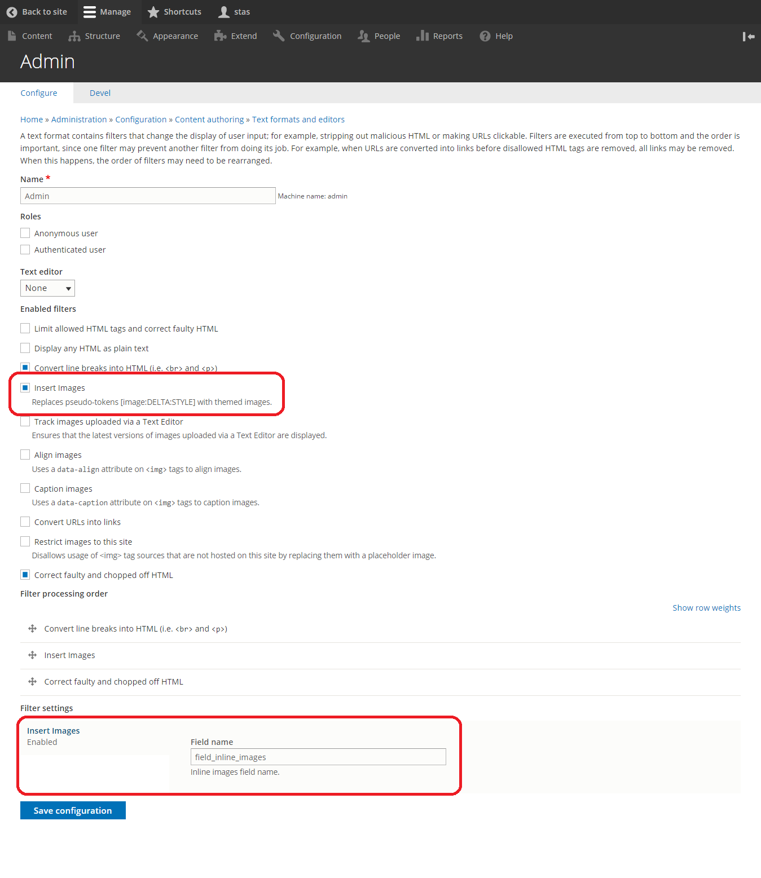Screen dimensions: 761x878
Task: Click the Field name input field
Action: point(318,757)
